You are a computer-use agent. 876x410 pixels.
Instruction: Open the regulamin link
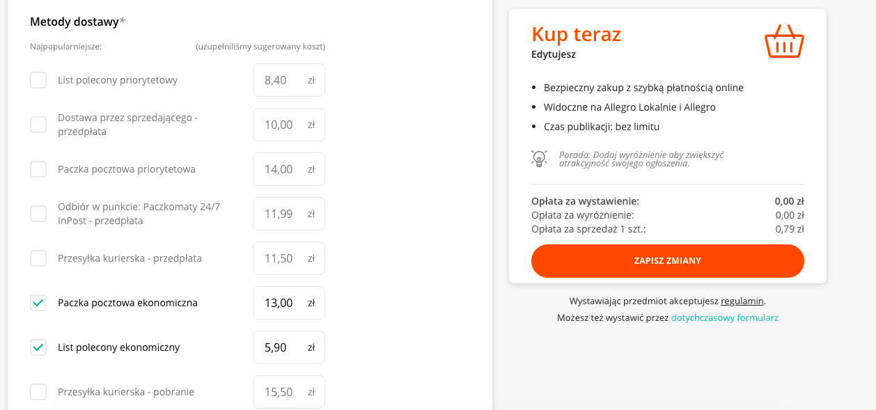click(742, 301)
